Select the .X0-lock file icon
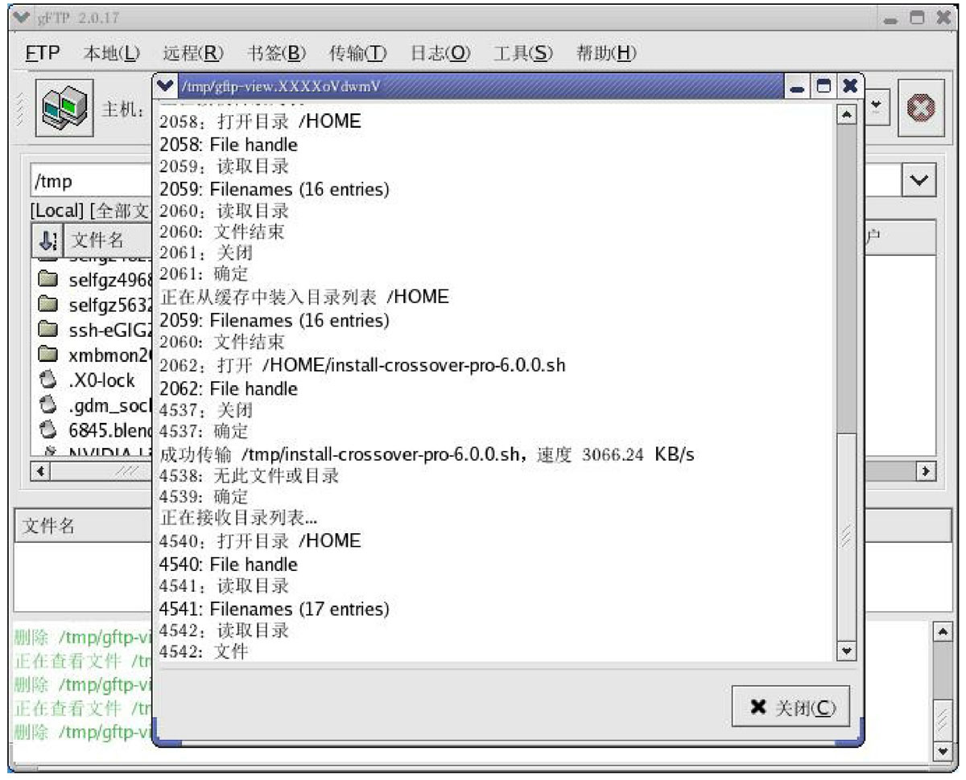The width and height of the screenshot is (966, 780). (50, 380)
